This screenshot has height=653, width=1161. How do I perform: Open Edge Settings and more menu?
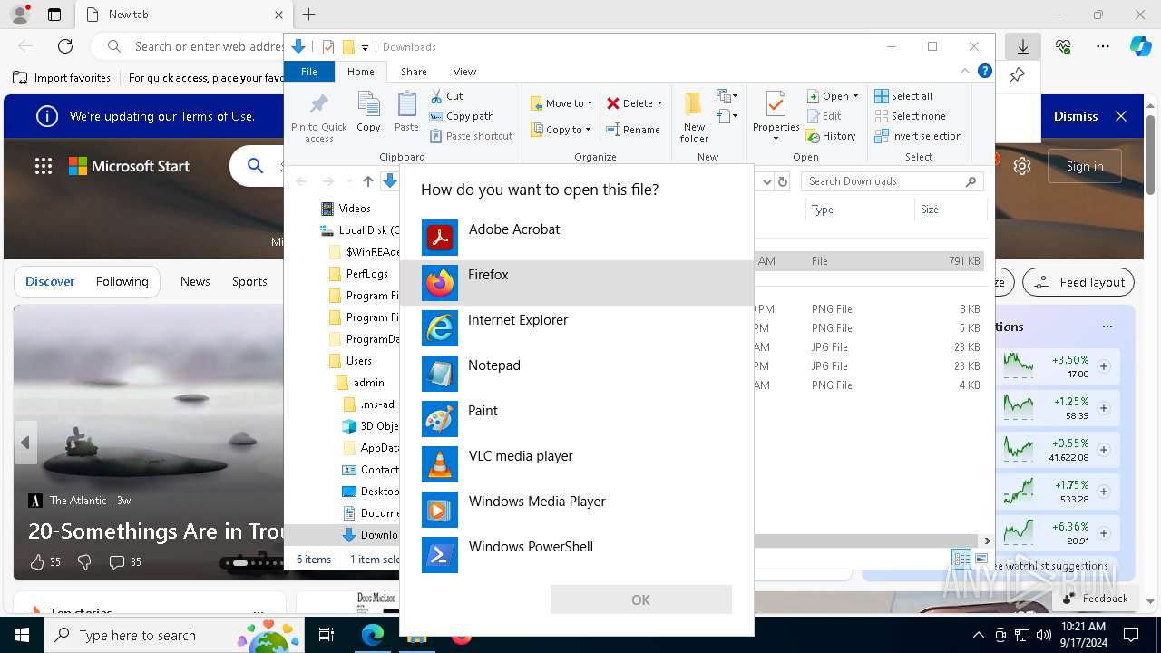(x=1103, y=46)
